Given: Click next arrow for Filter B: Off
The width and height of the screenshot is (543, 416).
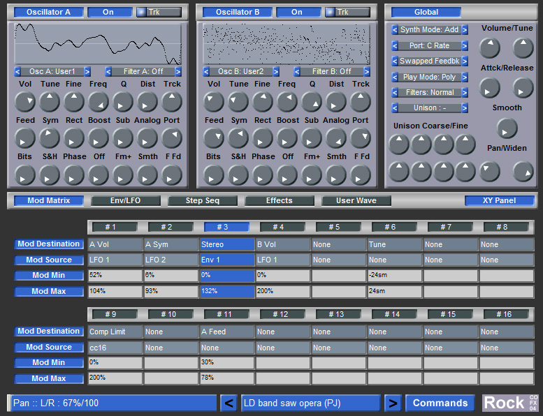Looking at the screenshot, I should [x=367, y=72].
